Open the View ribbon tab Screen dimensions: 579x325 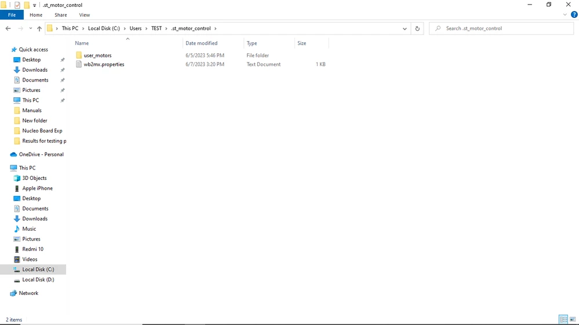pos(84,15)
